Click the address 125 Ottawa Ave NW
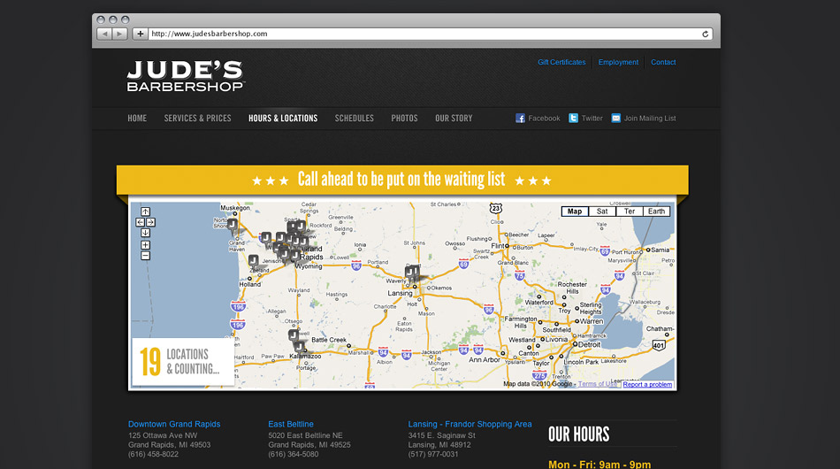 pos(163,435)
